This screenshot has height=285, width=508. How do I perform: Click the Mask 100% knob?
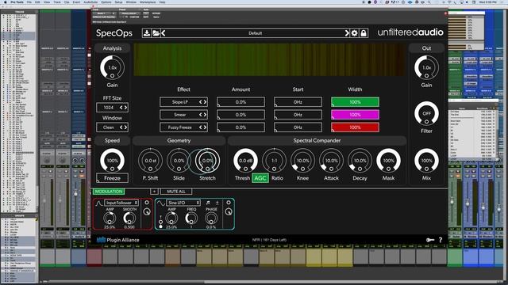tap(388, 160)
